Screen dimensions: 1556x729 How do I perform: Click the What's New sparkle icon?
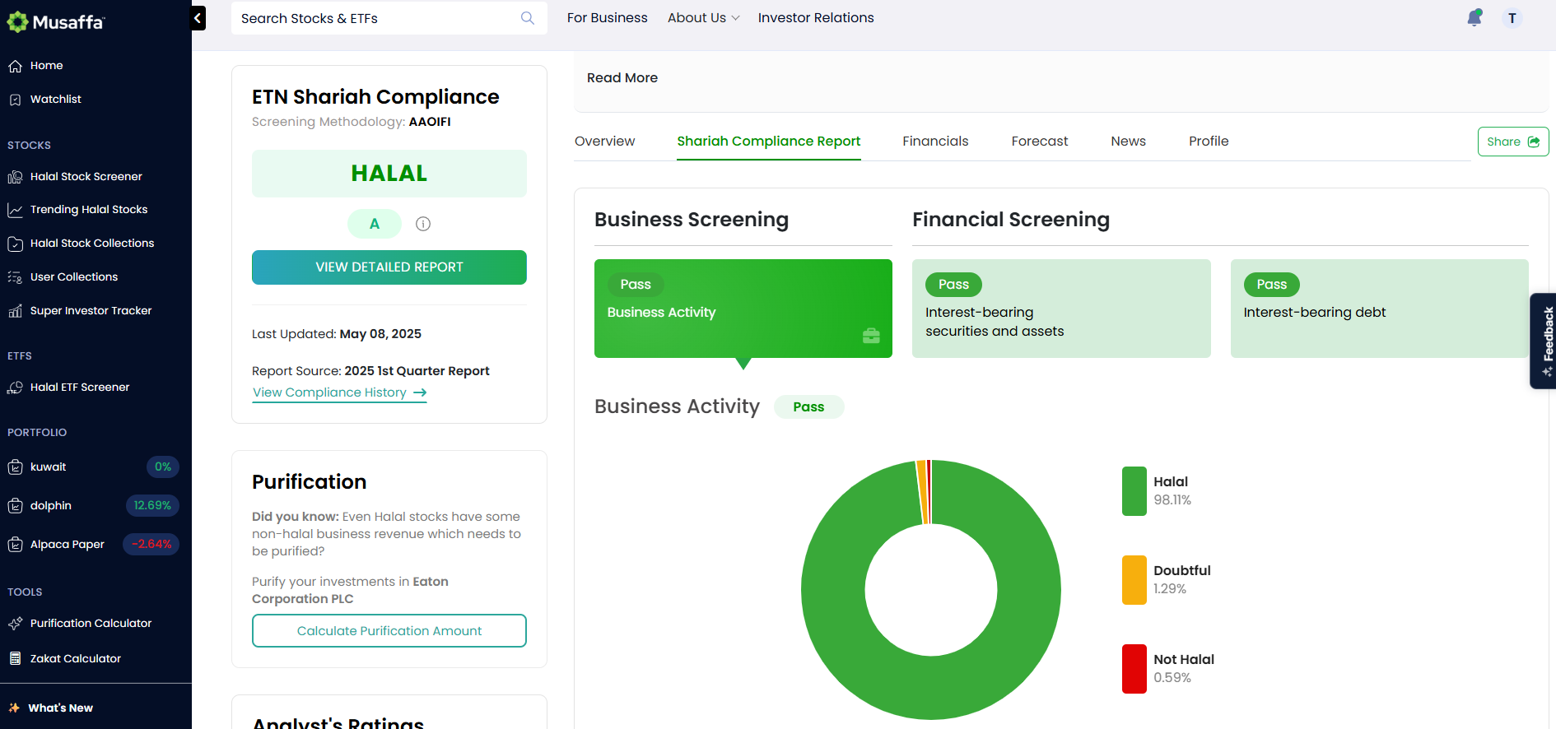[x=14, y=708]
